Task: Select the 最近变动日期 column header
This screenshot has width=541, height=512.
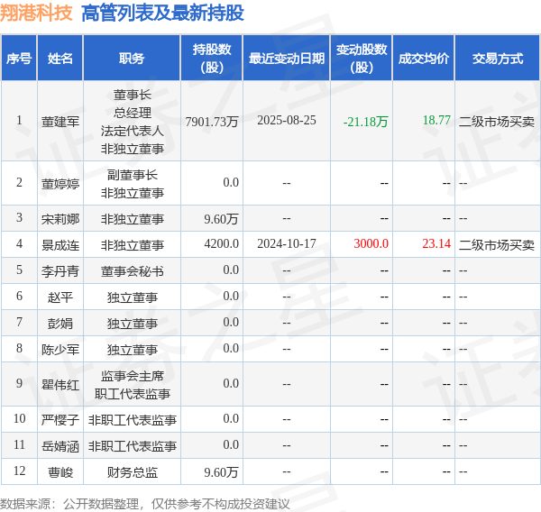Action: pyautogui.click(x=287, y=59)
